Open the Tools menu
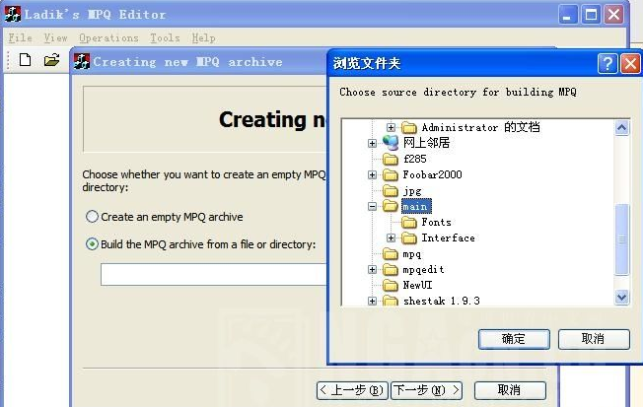The height and width of the screenshot is (407, 643). pyautogui.click(x=165, y=37)
